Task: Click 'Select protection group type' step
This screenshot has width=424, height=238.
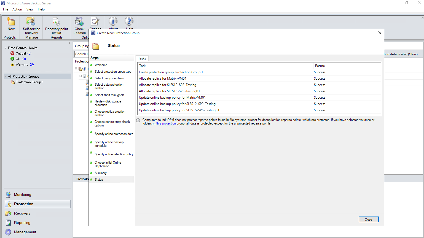Action: coord(113,72)
